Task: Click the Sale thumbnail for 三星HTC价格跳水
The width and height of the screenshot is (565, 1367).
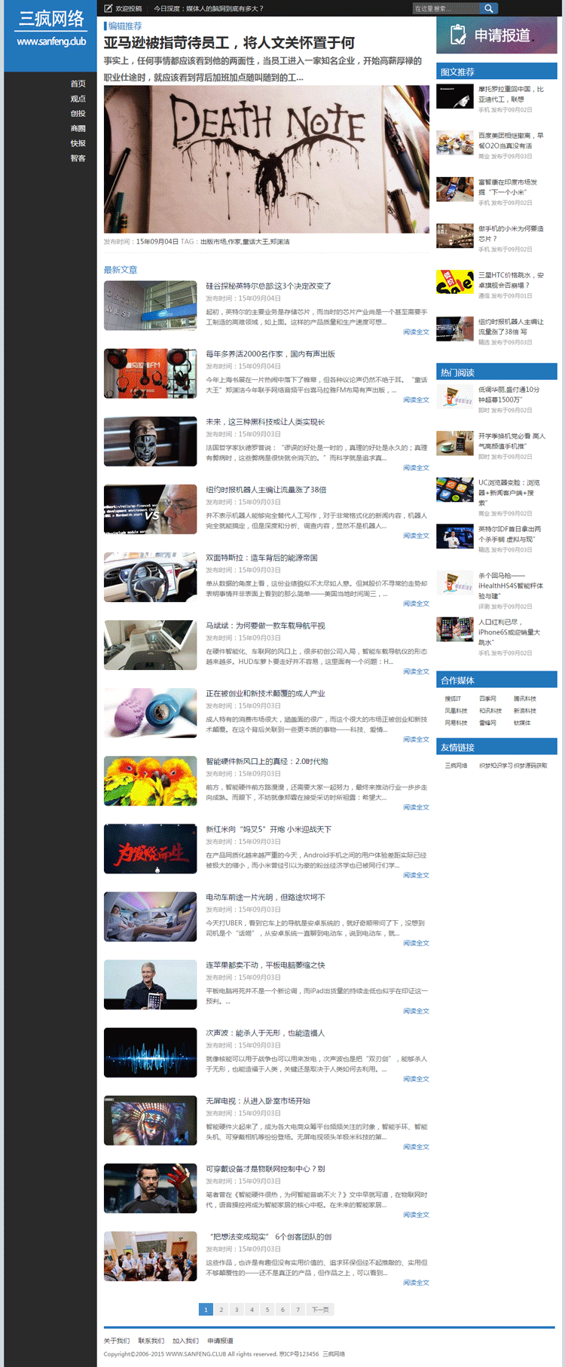Action: pyautogui.click(x=455, y=282)
